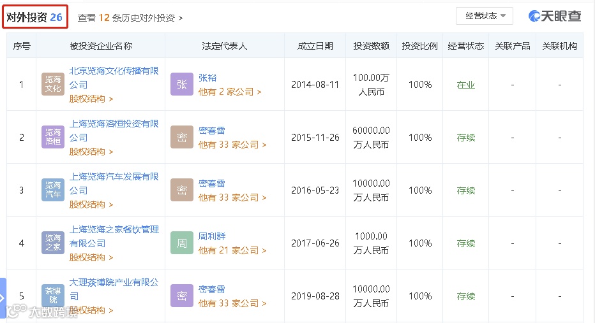Image resolution: width=595 pixels, height=323 pixels.
Task: Select the date 2016-05-23
Action: pos(315,190)
